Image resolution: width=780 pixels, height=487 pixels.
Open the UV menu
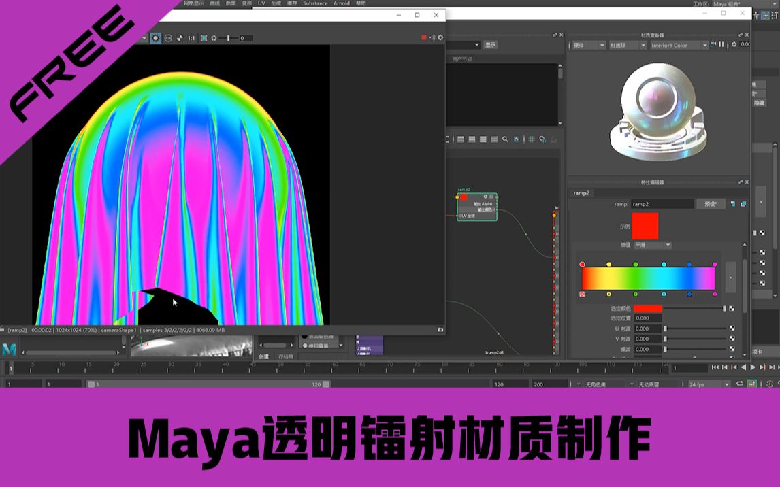point(261,3)
